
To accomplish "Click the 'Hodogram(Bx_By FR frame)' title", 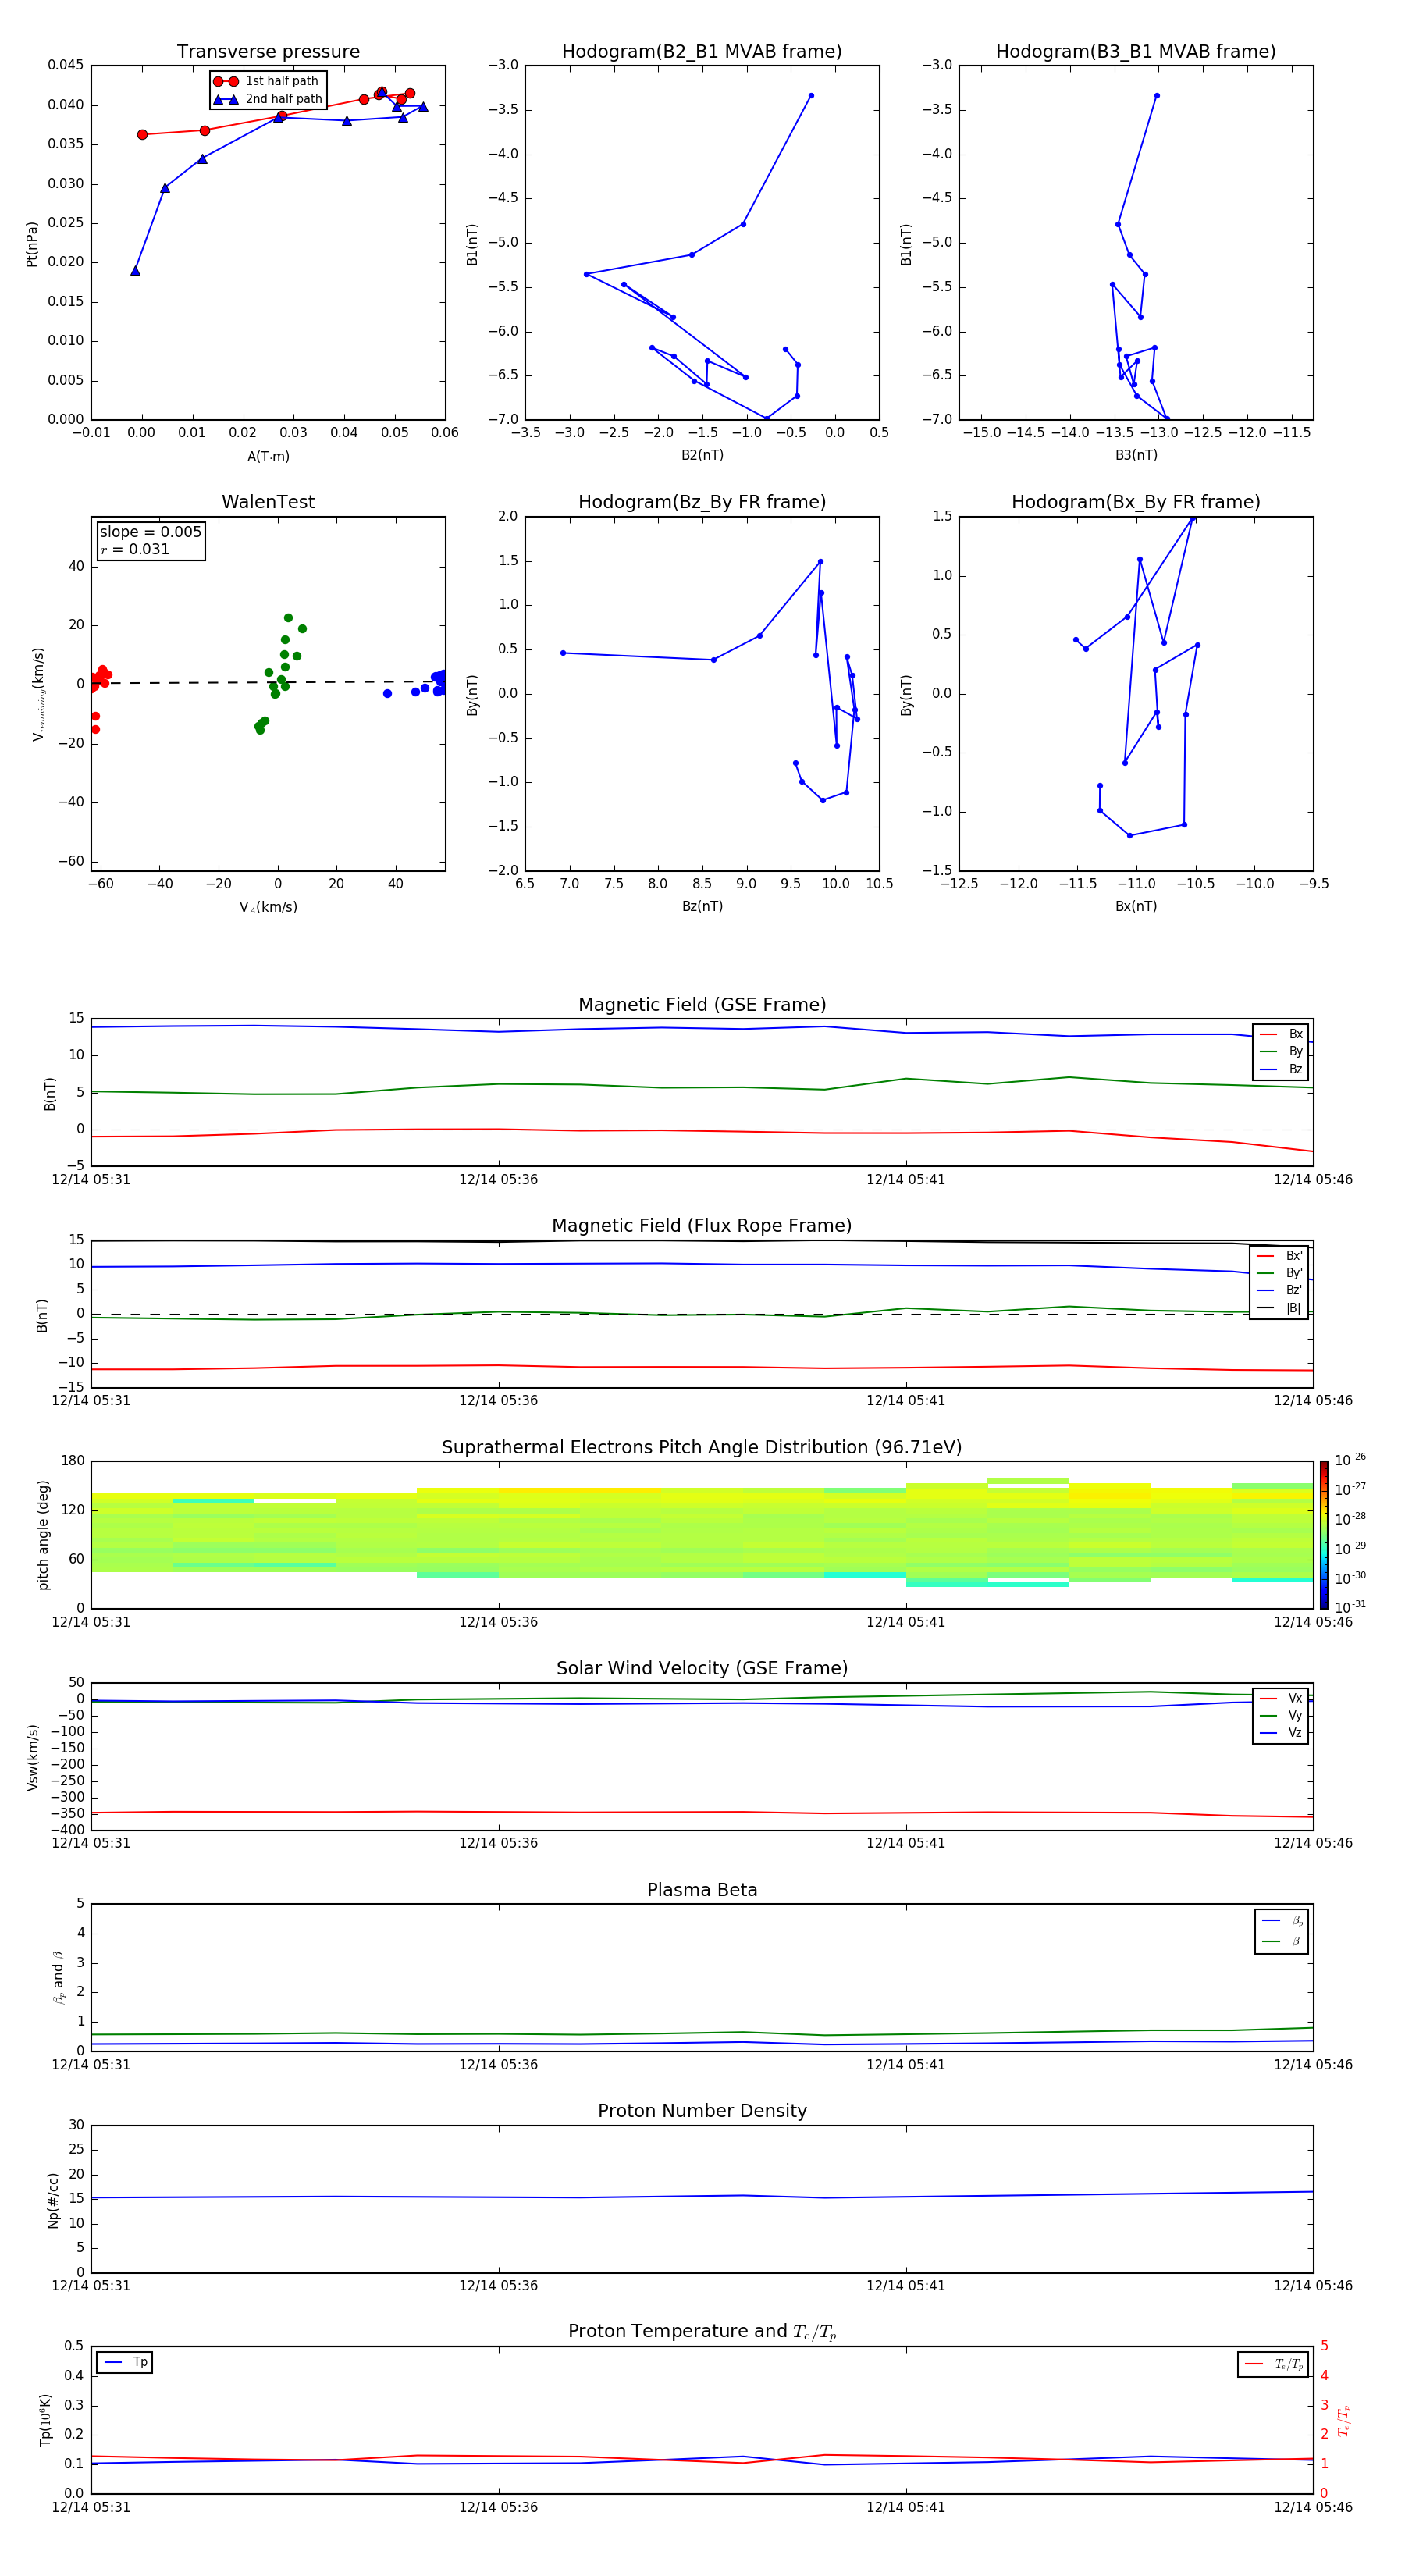I will [x=1136, y=502].
